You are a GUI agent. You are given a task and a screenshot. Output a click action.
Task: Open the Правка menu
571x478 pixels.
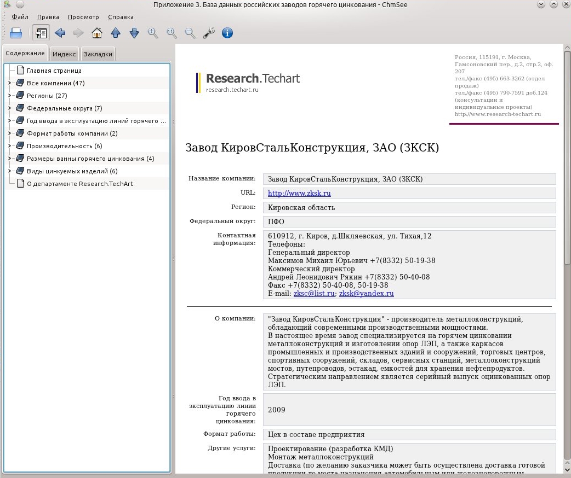click(48, 17)
